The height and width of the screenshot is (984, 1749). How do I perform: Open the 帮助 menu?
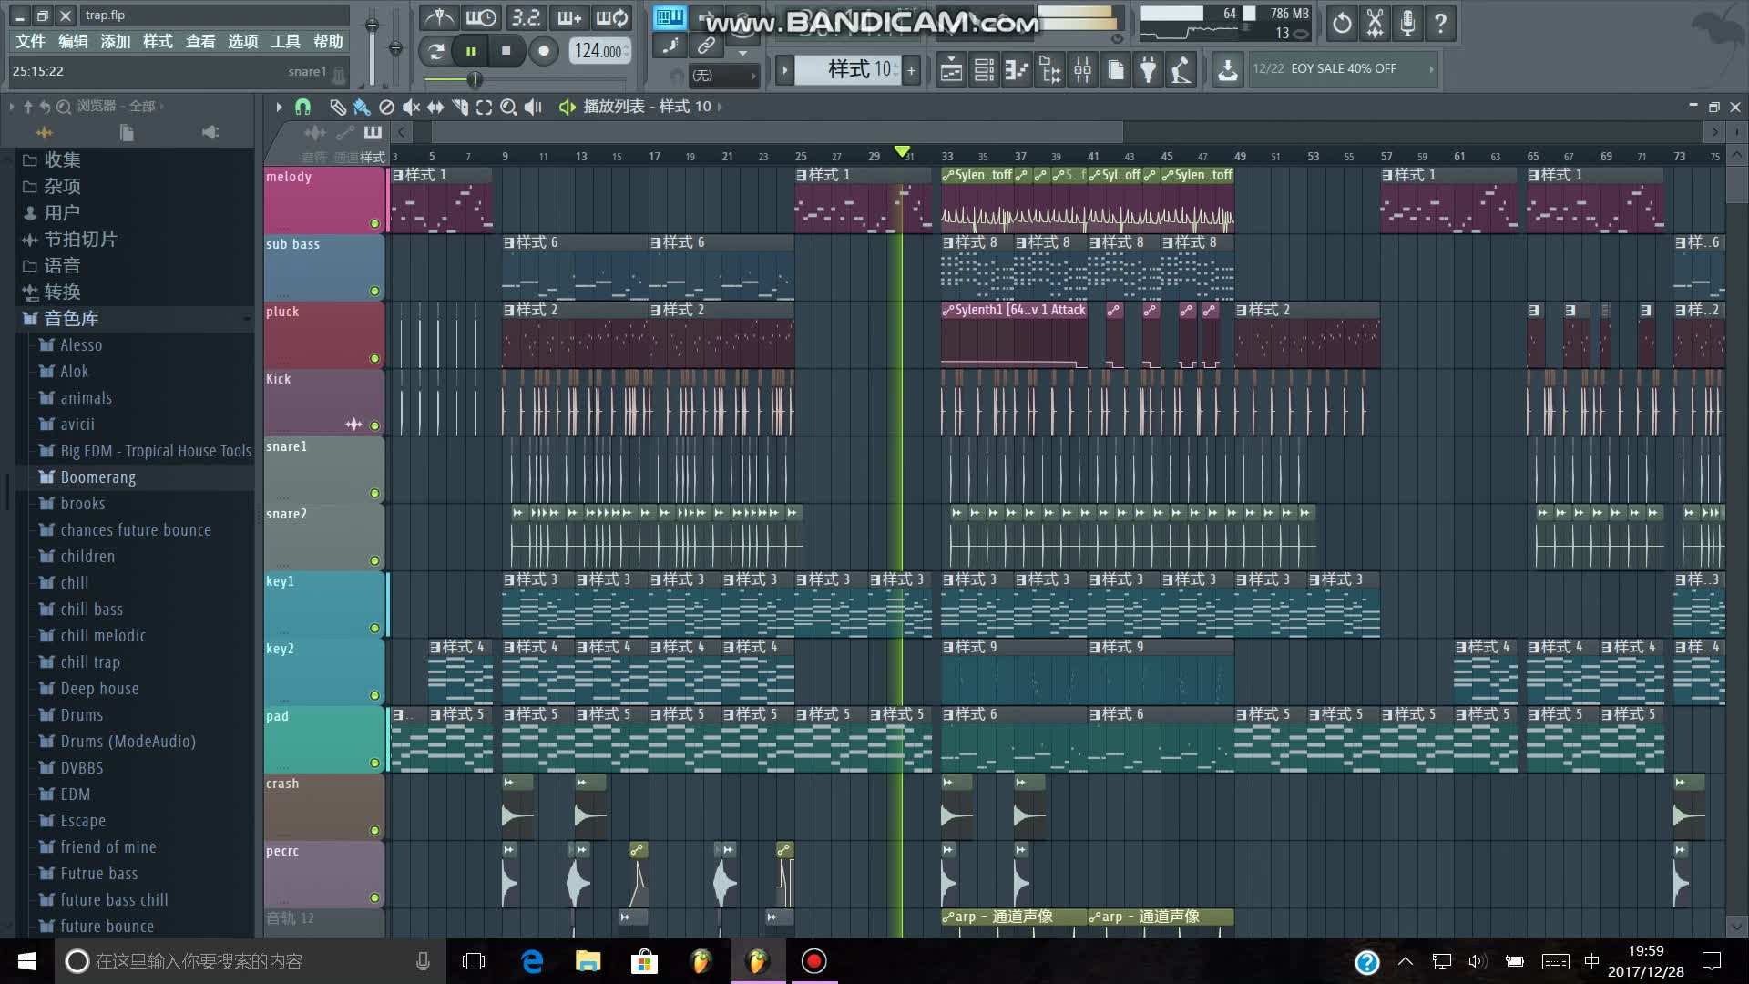coord(328,41)
